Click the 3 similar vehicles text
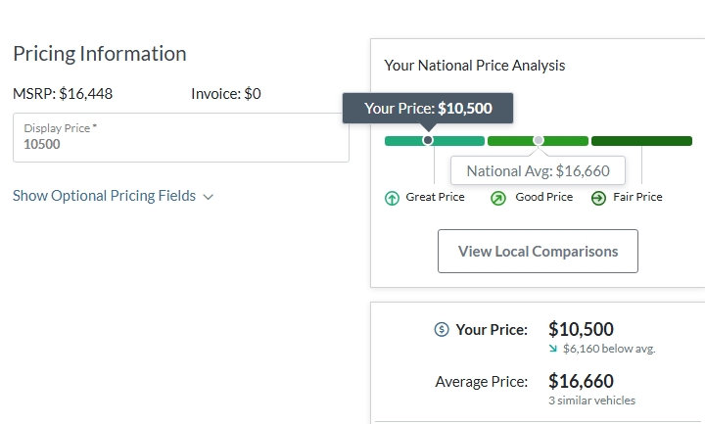The height and width of the screenshot is (424, 705). pyautogui.click(x=591, y=400)
